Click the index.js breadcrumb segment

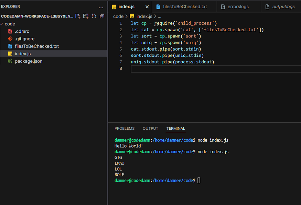[x=144, y=16]
